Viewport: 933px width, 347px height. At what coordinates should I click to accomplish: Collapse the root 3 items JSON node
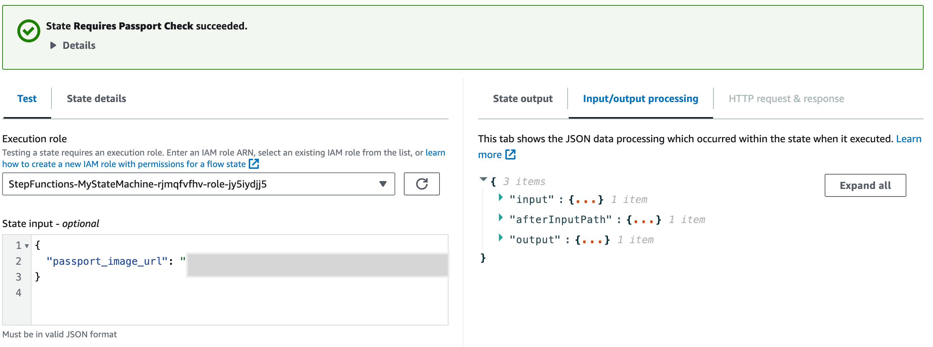tap(483, 179)
